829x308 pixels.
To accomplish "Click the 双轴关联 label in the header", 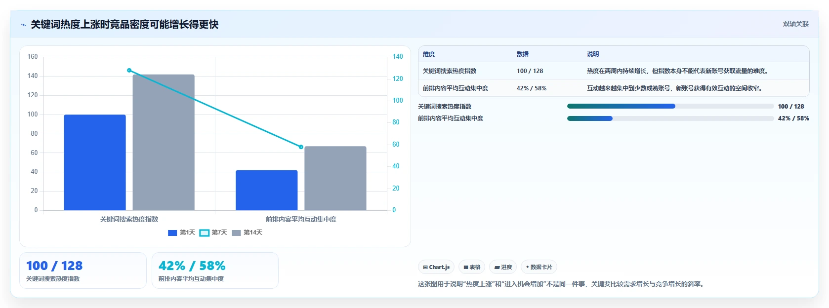I will (795, 24).
